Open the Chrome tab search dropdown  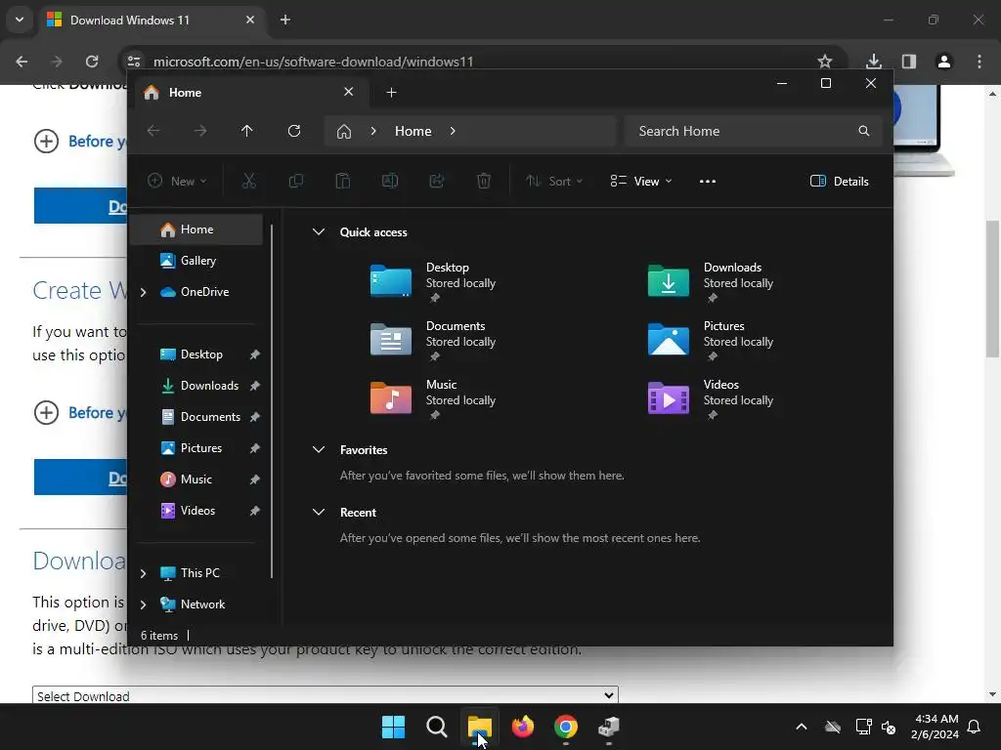click(20, 20)
